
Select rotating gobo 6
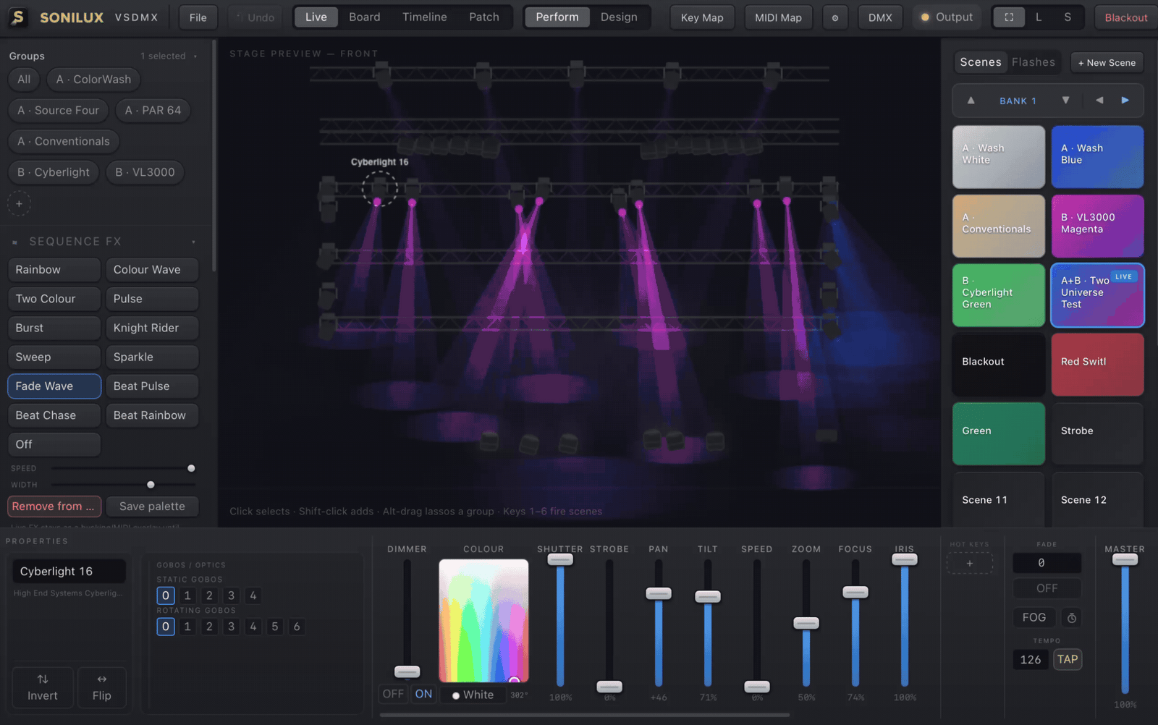296,627
